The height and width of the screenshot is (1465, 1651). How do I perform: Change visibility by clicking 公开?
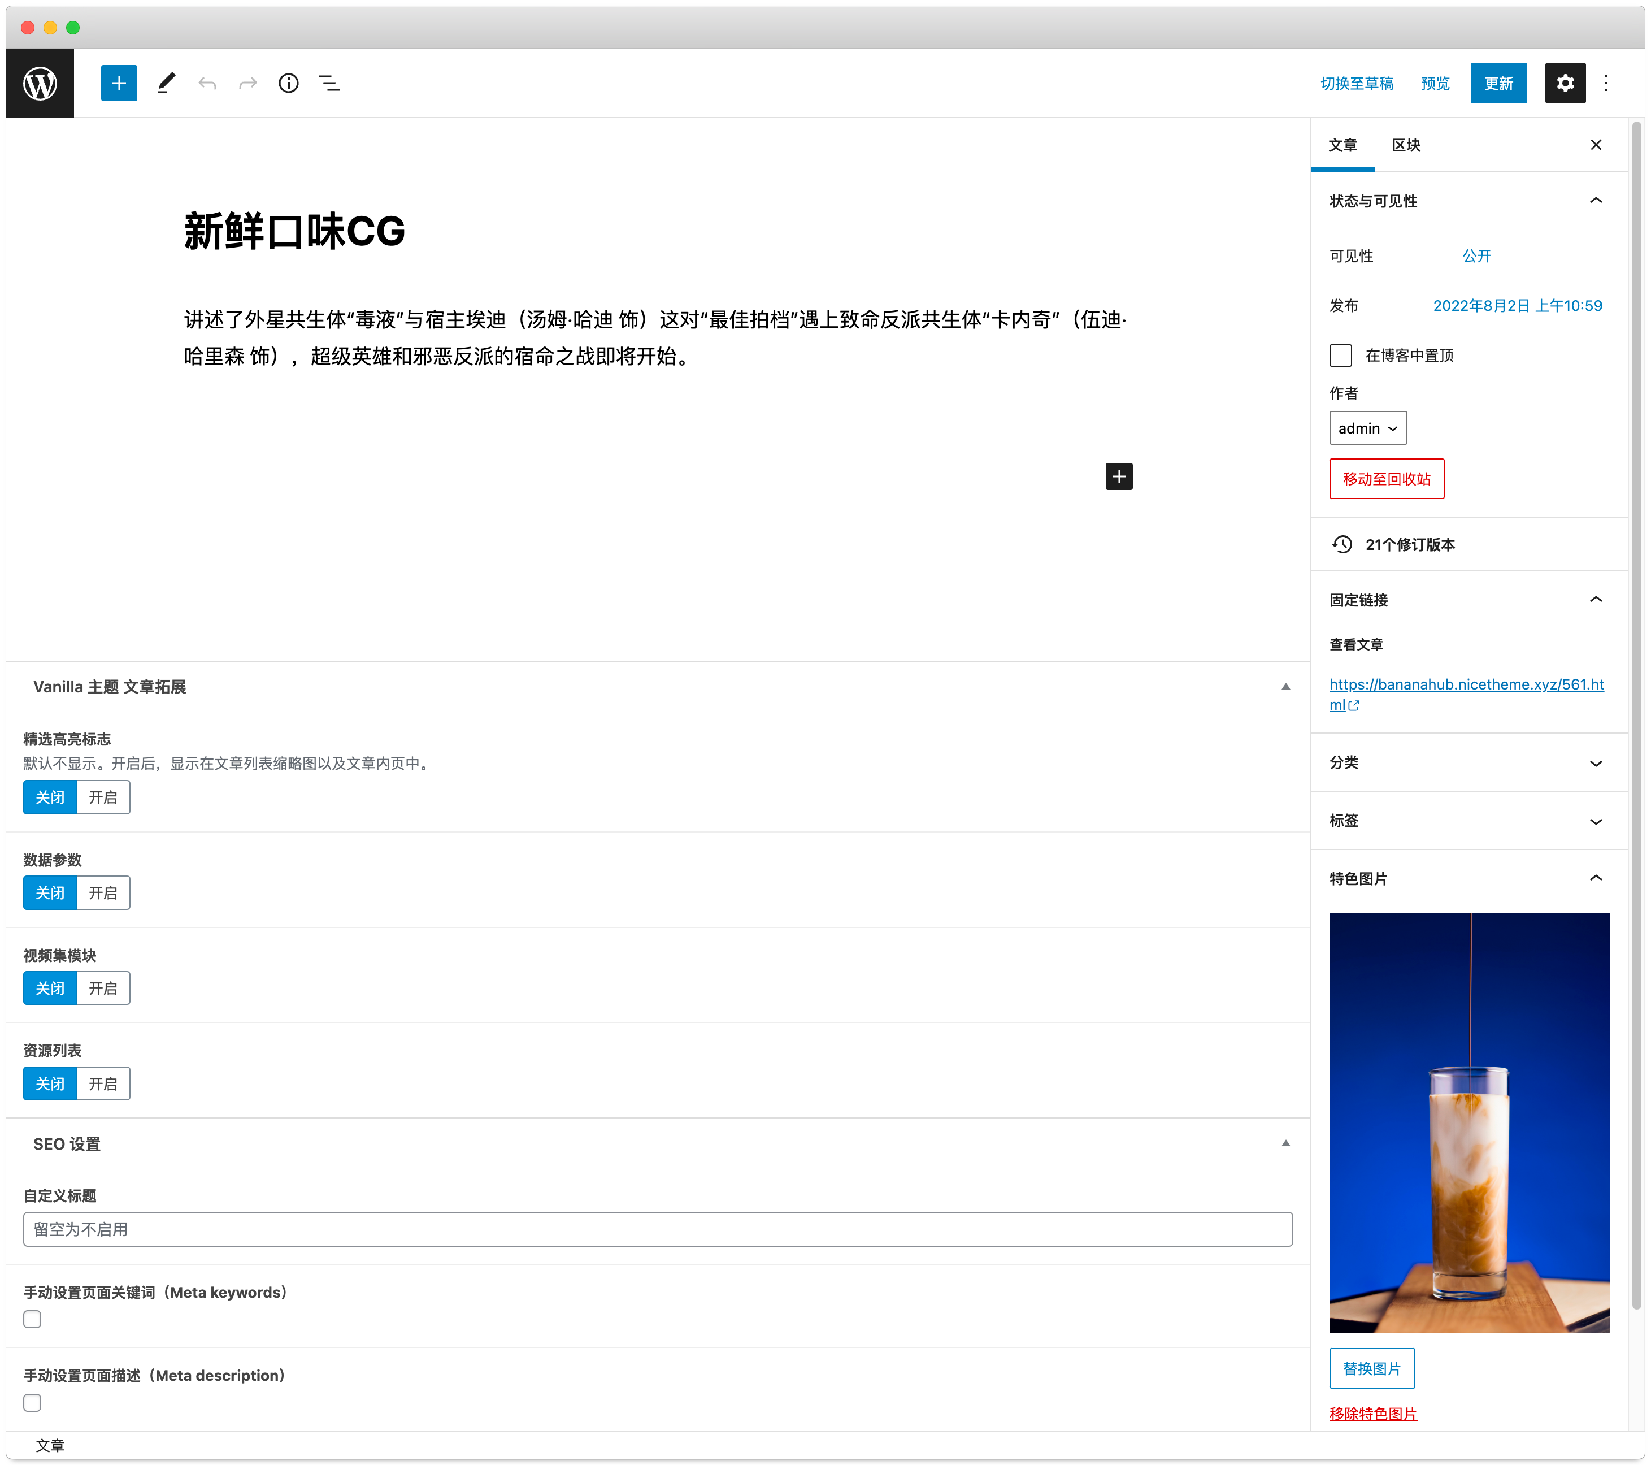[1476, 256]
